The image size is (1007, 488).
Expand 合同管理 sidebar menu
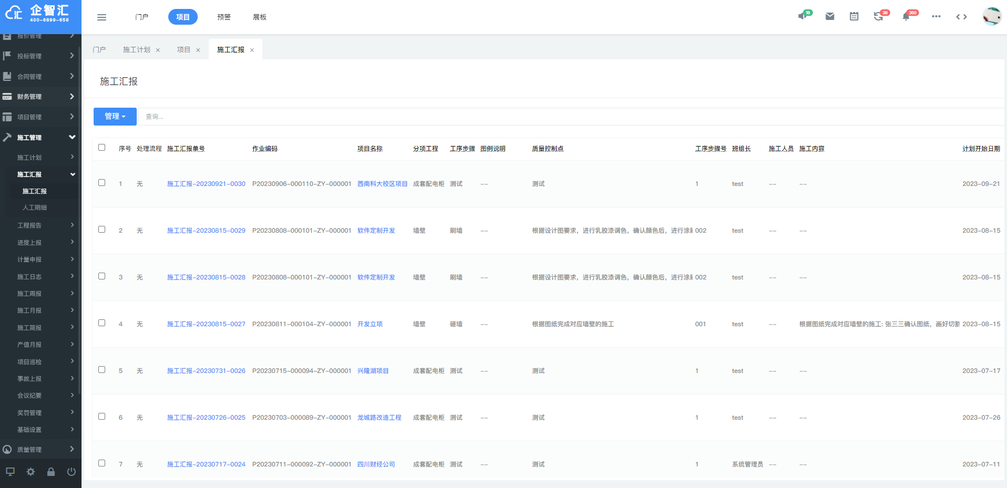click(40, 76)
